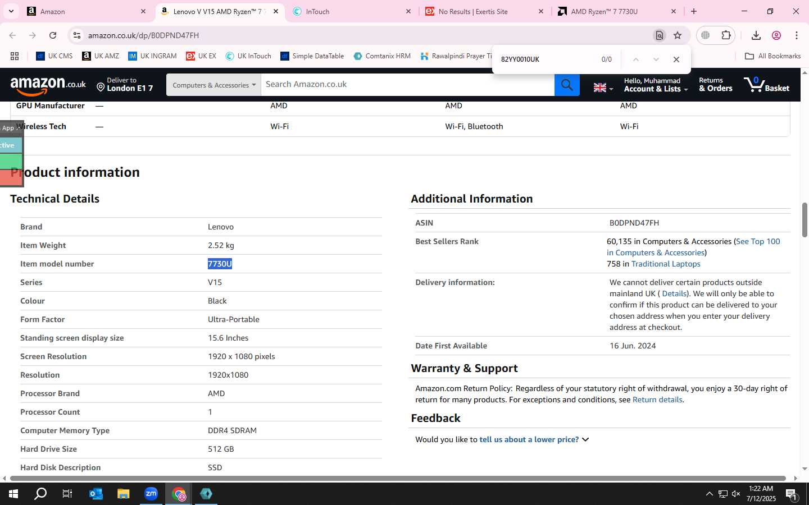
Task: Open the notification center icon
Action: point(792,494)
